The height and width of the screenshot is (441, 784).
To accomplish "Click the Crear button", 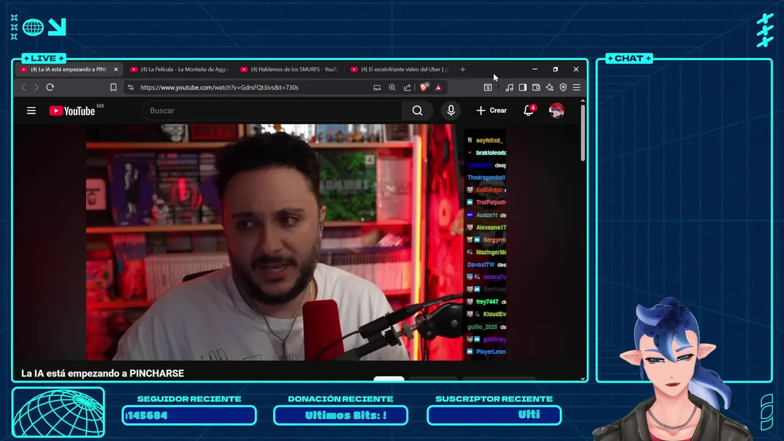I will point(491,111).
